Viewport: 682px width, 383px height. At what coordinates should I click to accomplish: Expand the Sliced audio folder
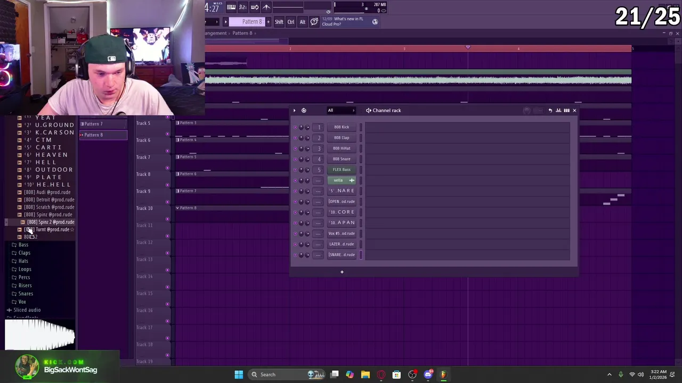click(x=27, y=310)
